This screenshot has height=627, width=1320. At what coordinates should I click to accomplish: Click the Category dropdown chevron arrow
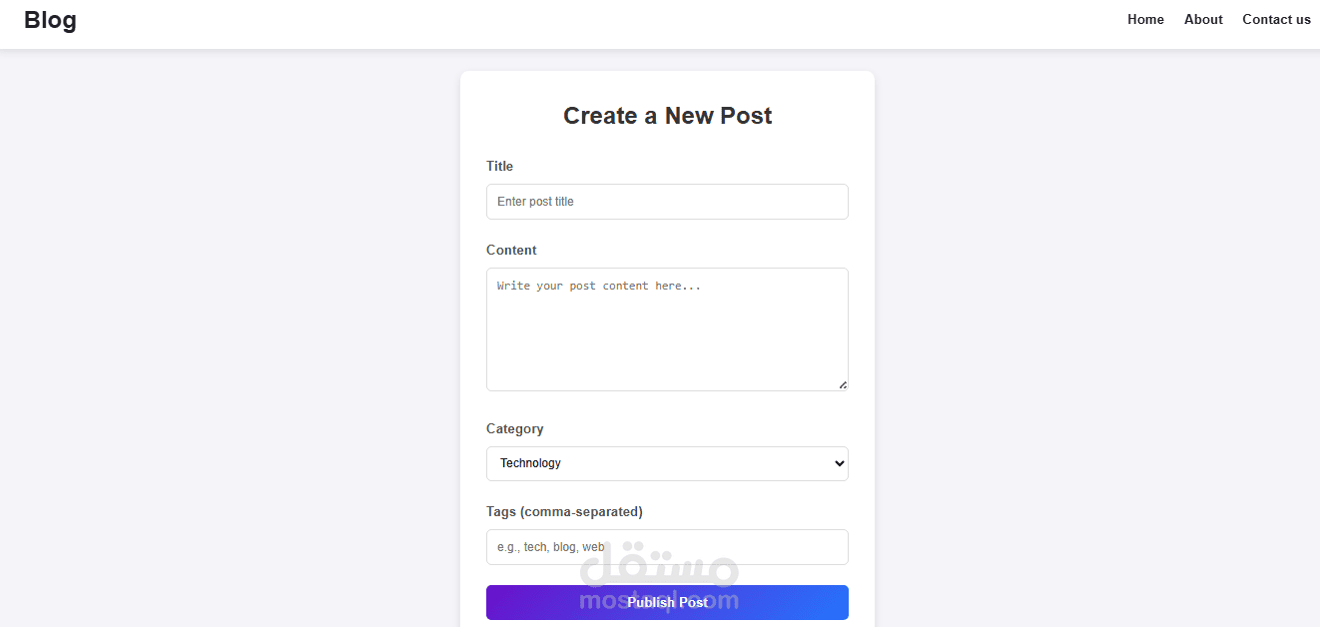(839, 463)
